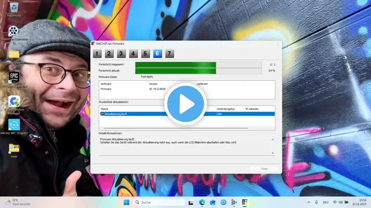Open the Papierkorb recycle bin icon
The height and width of the screenshot is (208, 371).
(14, 8)
